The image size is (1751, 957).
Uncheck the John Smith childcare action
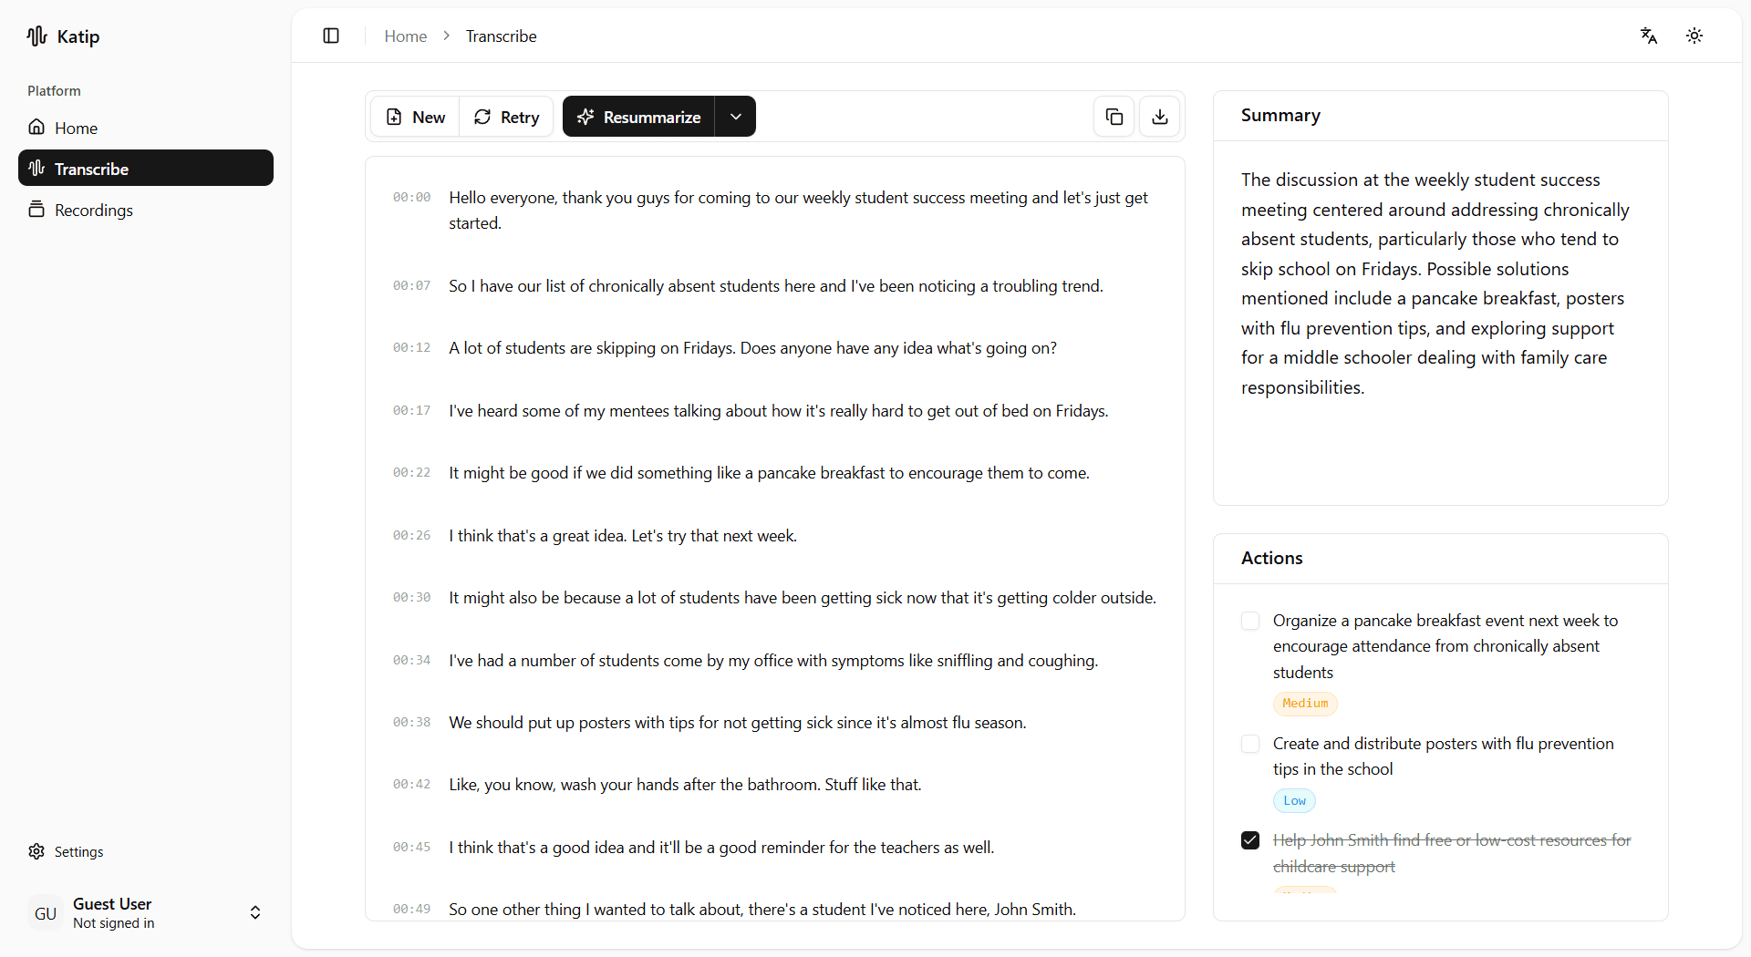pyautogui.click(x=1250, y=840)
